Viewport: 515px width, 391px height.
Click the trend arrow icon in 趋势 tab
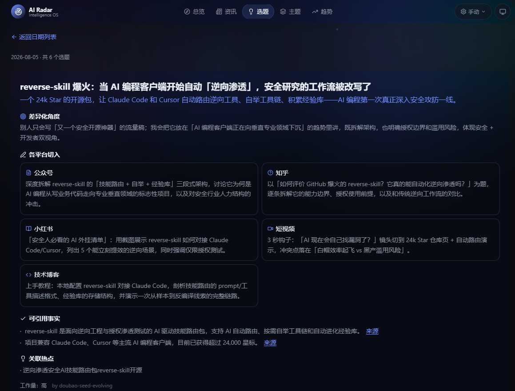(x=315, y=12)
